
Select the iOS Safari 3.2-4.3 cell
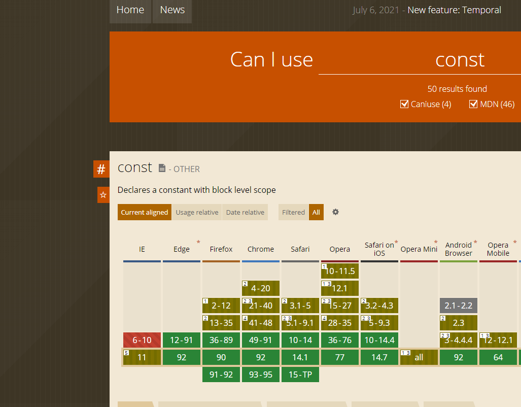[x=379, y=306]
